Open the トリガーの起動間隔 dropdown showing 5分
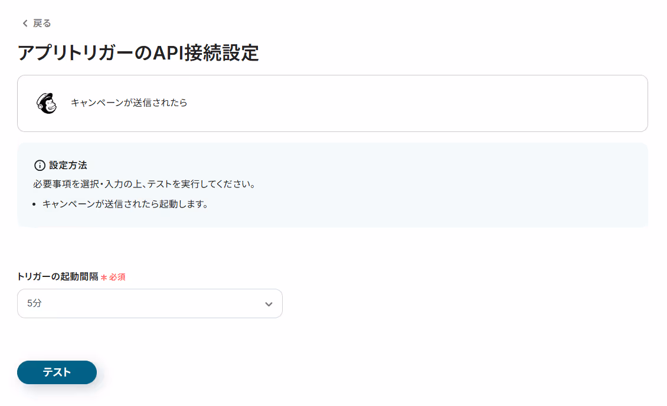The image size is (667, 406). pyautogui.click(x=150, y=303)
